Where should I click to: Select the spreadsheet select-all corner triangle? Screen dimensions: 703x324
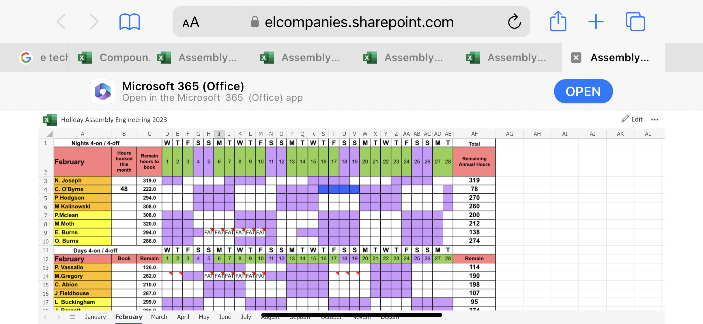[49, 134]
